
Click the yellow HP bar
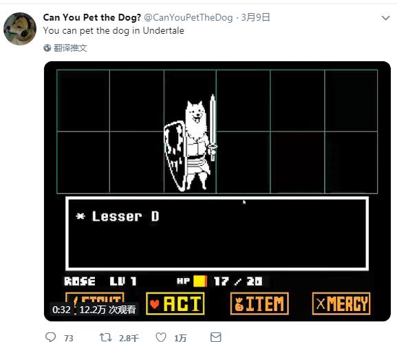pyautogui.click(x=200, y=281)
